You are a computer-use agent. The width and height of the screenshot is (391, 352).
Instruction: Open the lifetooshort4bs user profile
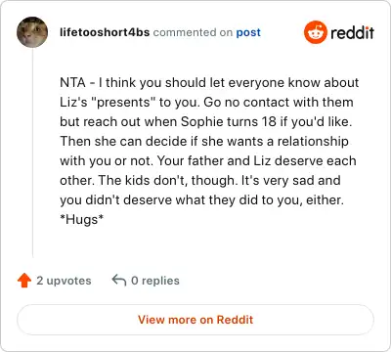pyautogui.click(x=105, y=32)
